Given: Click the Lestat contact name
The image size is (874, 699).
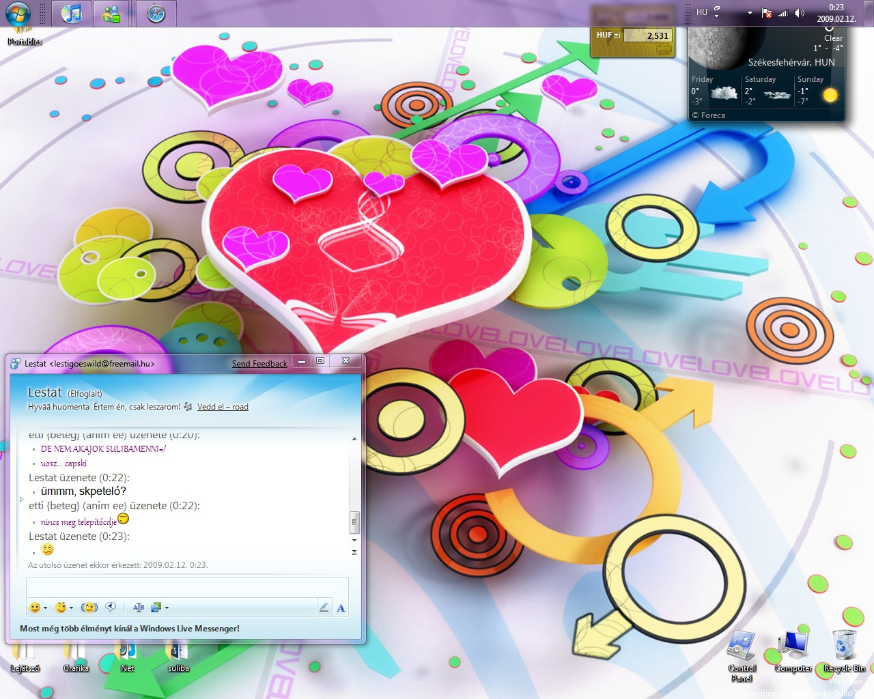Looking at the screenshot, I should (44, 393).
